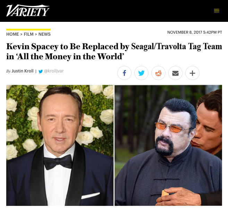Click the yellow accent bar above breadcrumbs
The image size is (228, 209).
[28, 29]
